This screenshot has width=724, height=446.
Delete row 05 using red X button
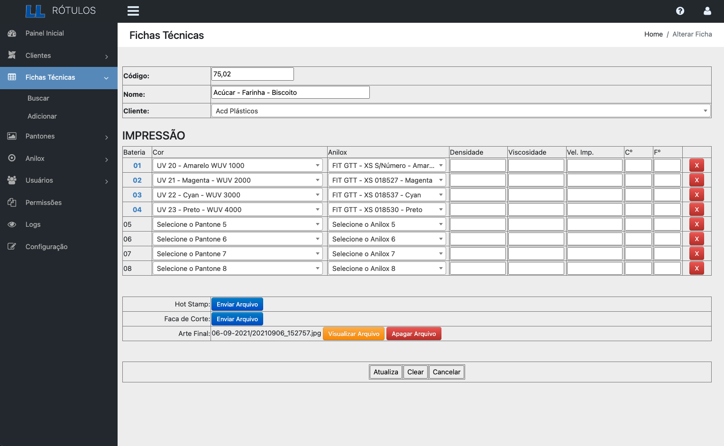(x=696, y=224)
